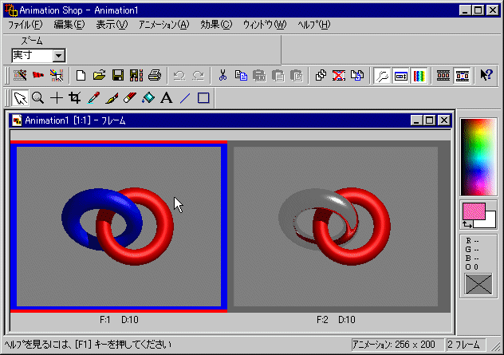Image resolution: width=504 pixels, height=355 pixels.
Task: Cut the selection with the scissors icon
Action: coord(222,76)
